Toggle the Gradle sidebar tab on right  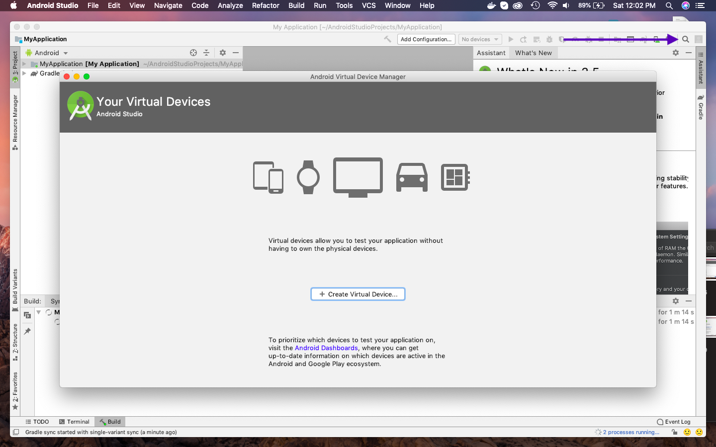pos(701,107)
